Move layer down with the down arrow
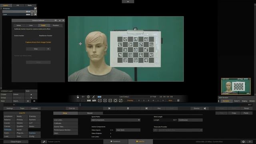Viewport: 256px width, 144px height. pos(31,98)
